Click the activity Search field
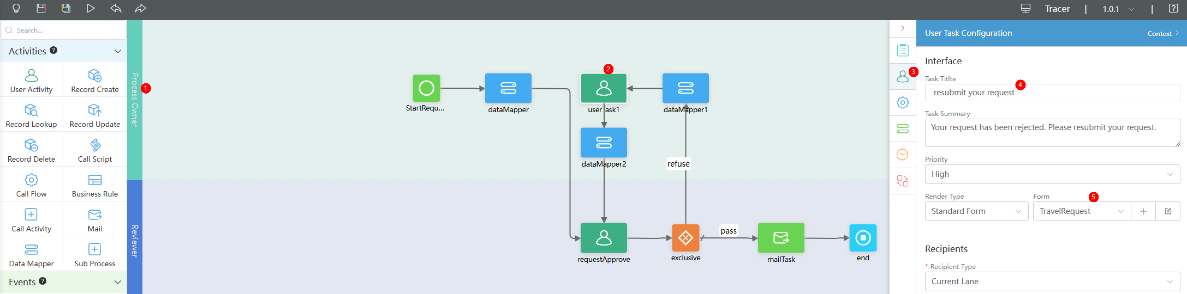This screenshot has height=294, width=1187. pyautogui.click(x=63, y=30)
